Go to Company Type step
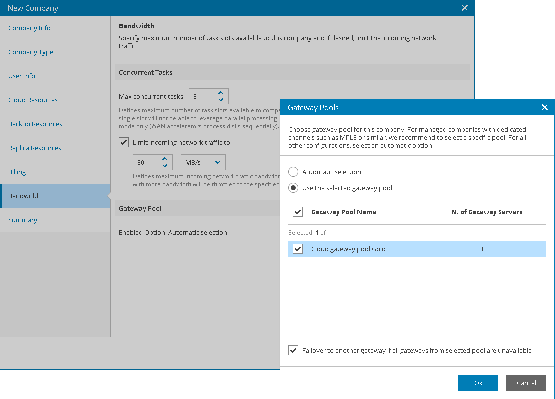The image size is (555, 399). point(31,52)
